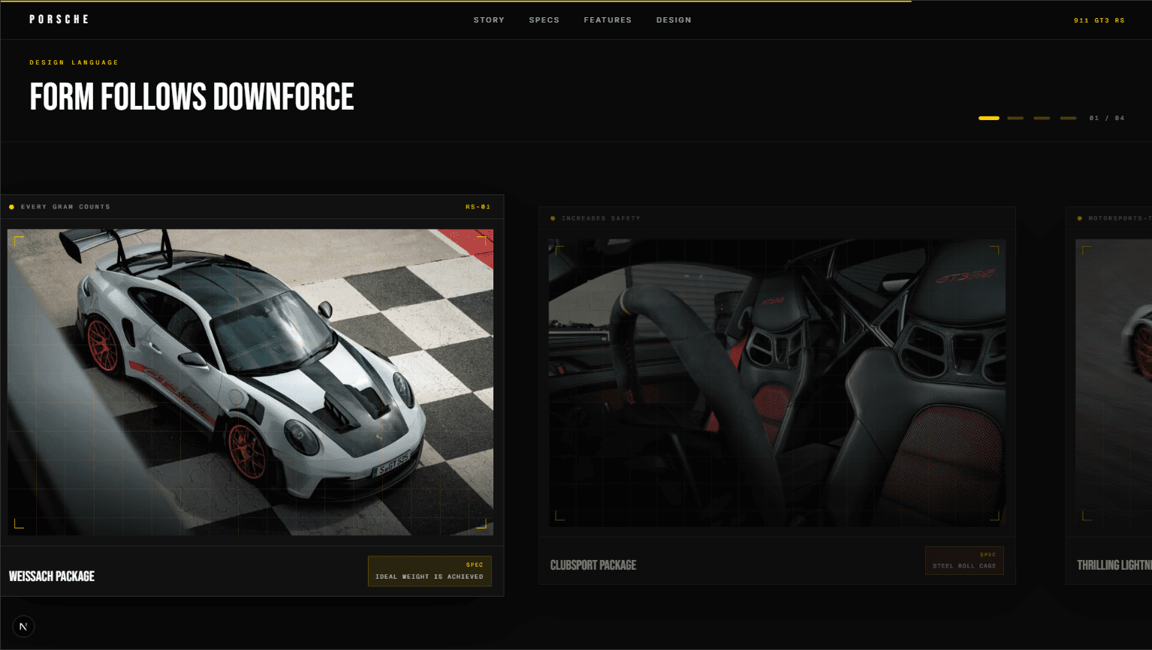Select the third carousel indicator dash
Viewport: 1152px width, 650px height.
tap(1042, 118)
